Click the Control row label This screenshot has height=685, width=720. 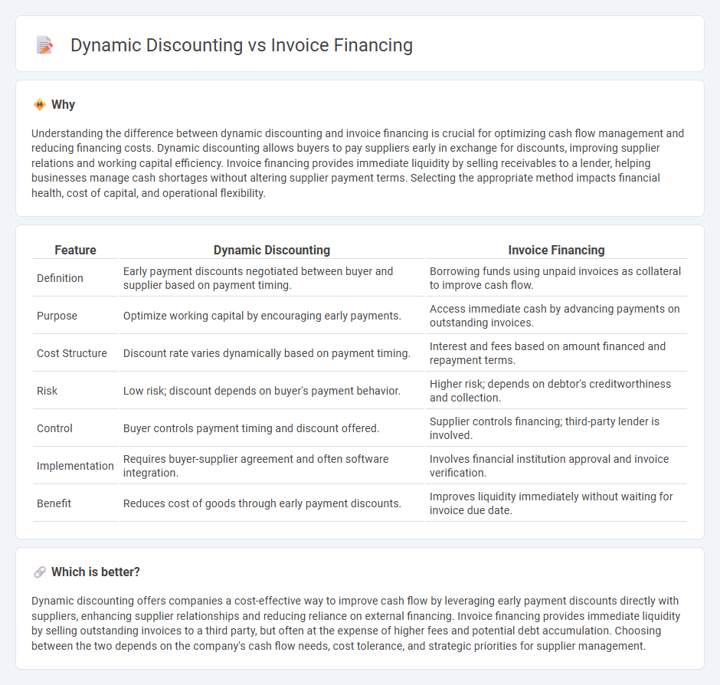[54, 428]
